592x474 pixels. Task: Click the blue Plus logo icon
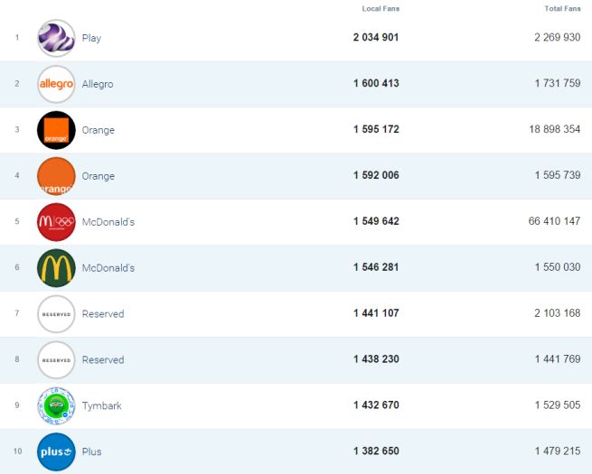pos(56,451)
